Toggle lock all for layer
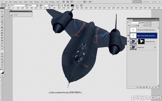 (138, 26)
